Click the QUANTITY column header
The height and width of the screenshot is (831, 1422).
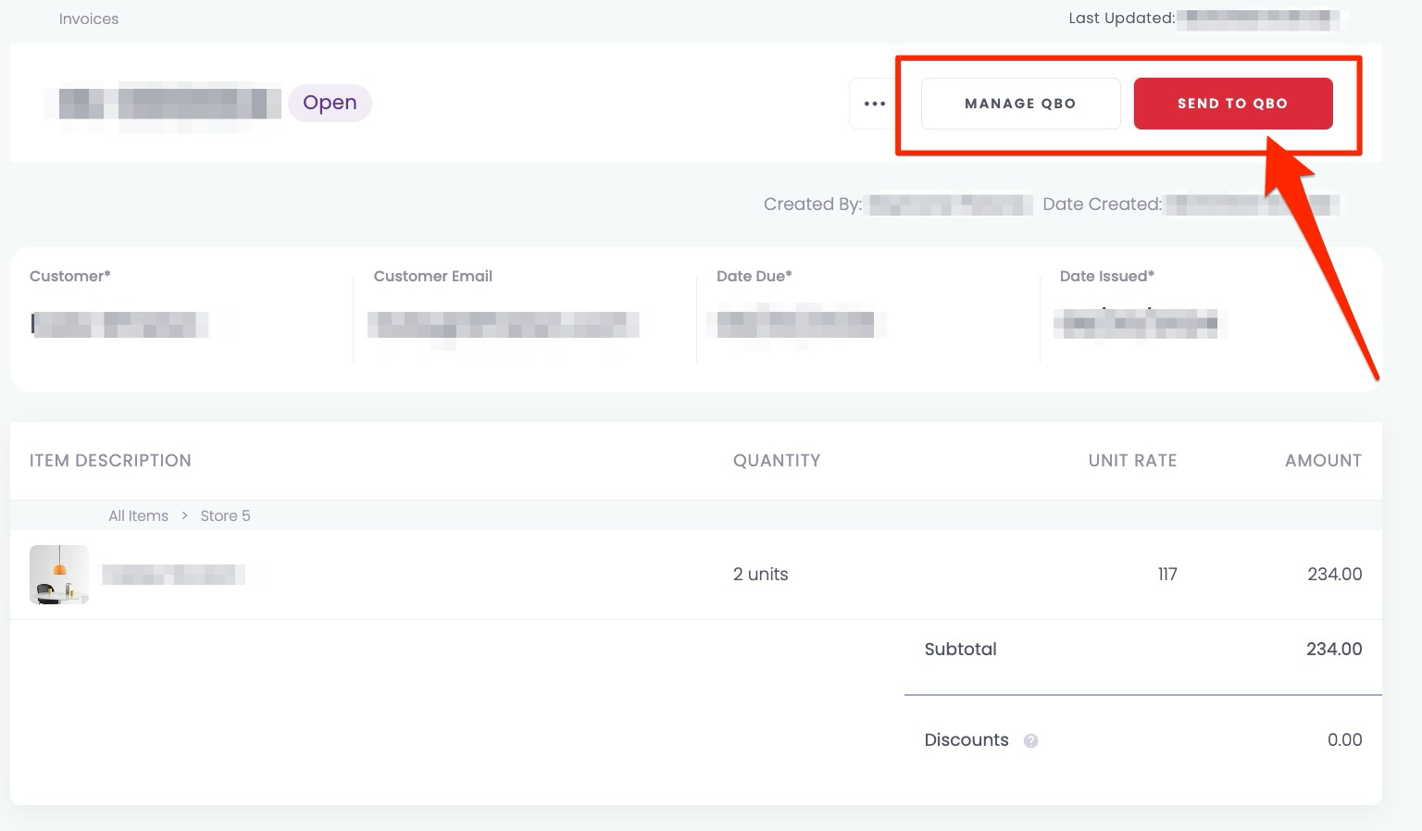point(777,460)
